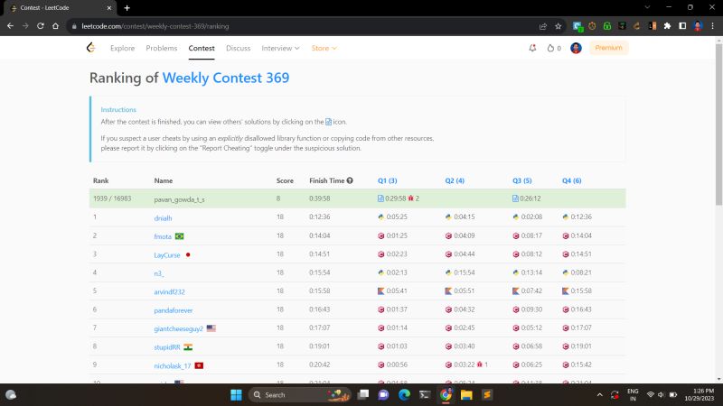Open n3_'s Q4 Python solution icon
The width and height of the screenshot is (723, 406).
[566, 272]
